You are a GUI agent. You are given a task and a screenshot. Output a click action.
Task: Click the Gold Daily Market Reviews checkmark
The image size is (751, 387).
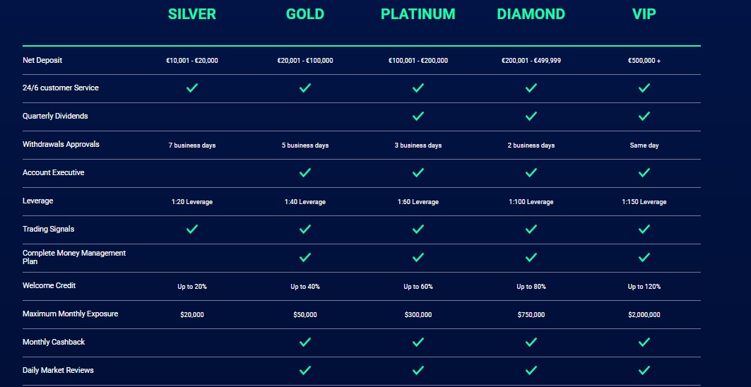pyautogui.click(x=305, y=370)
